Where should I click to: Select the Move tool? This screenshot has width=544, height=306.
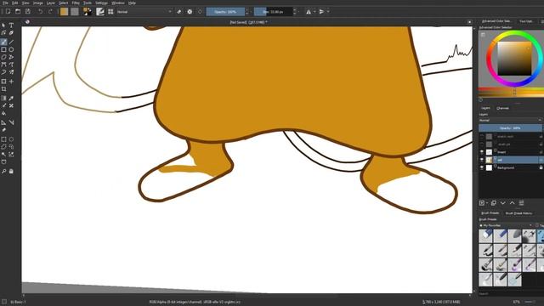pos(11,82)
